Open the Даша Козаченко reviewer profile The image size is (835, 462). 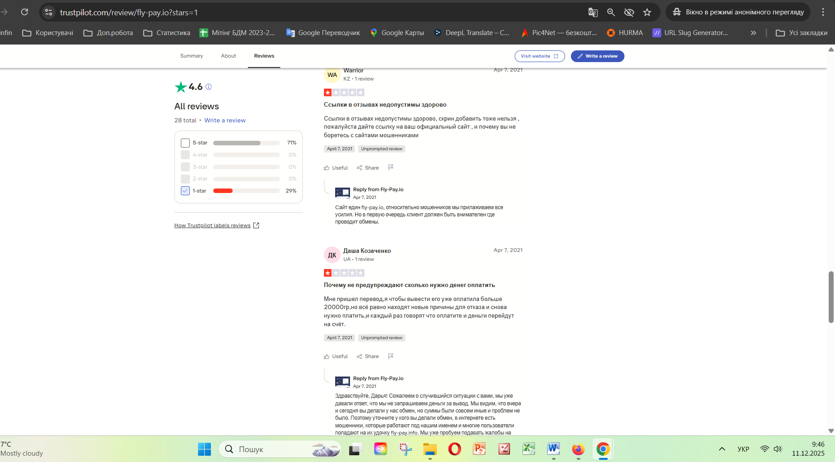(367, 251)
